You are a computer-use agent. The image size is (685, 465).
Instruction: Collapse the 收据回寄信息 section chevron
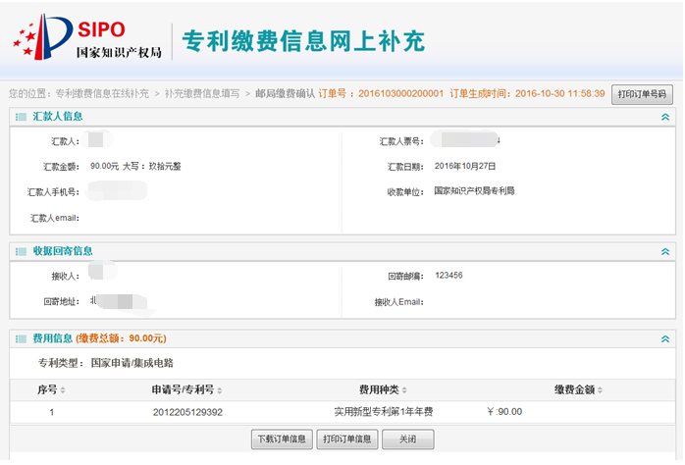[665, 251]
